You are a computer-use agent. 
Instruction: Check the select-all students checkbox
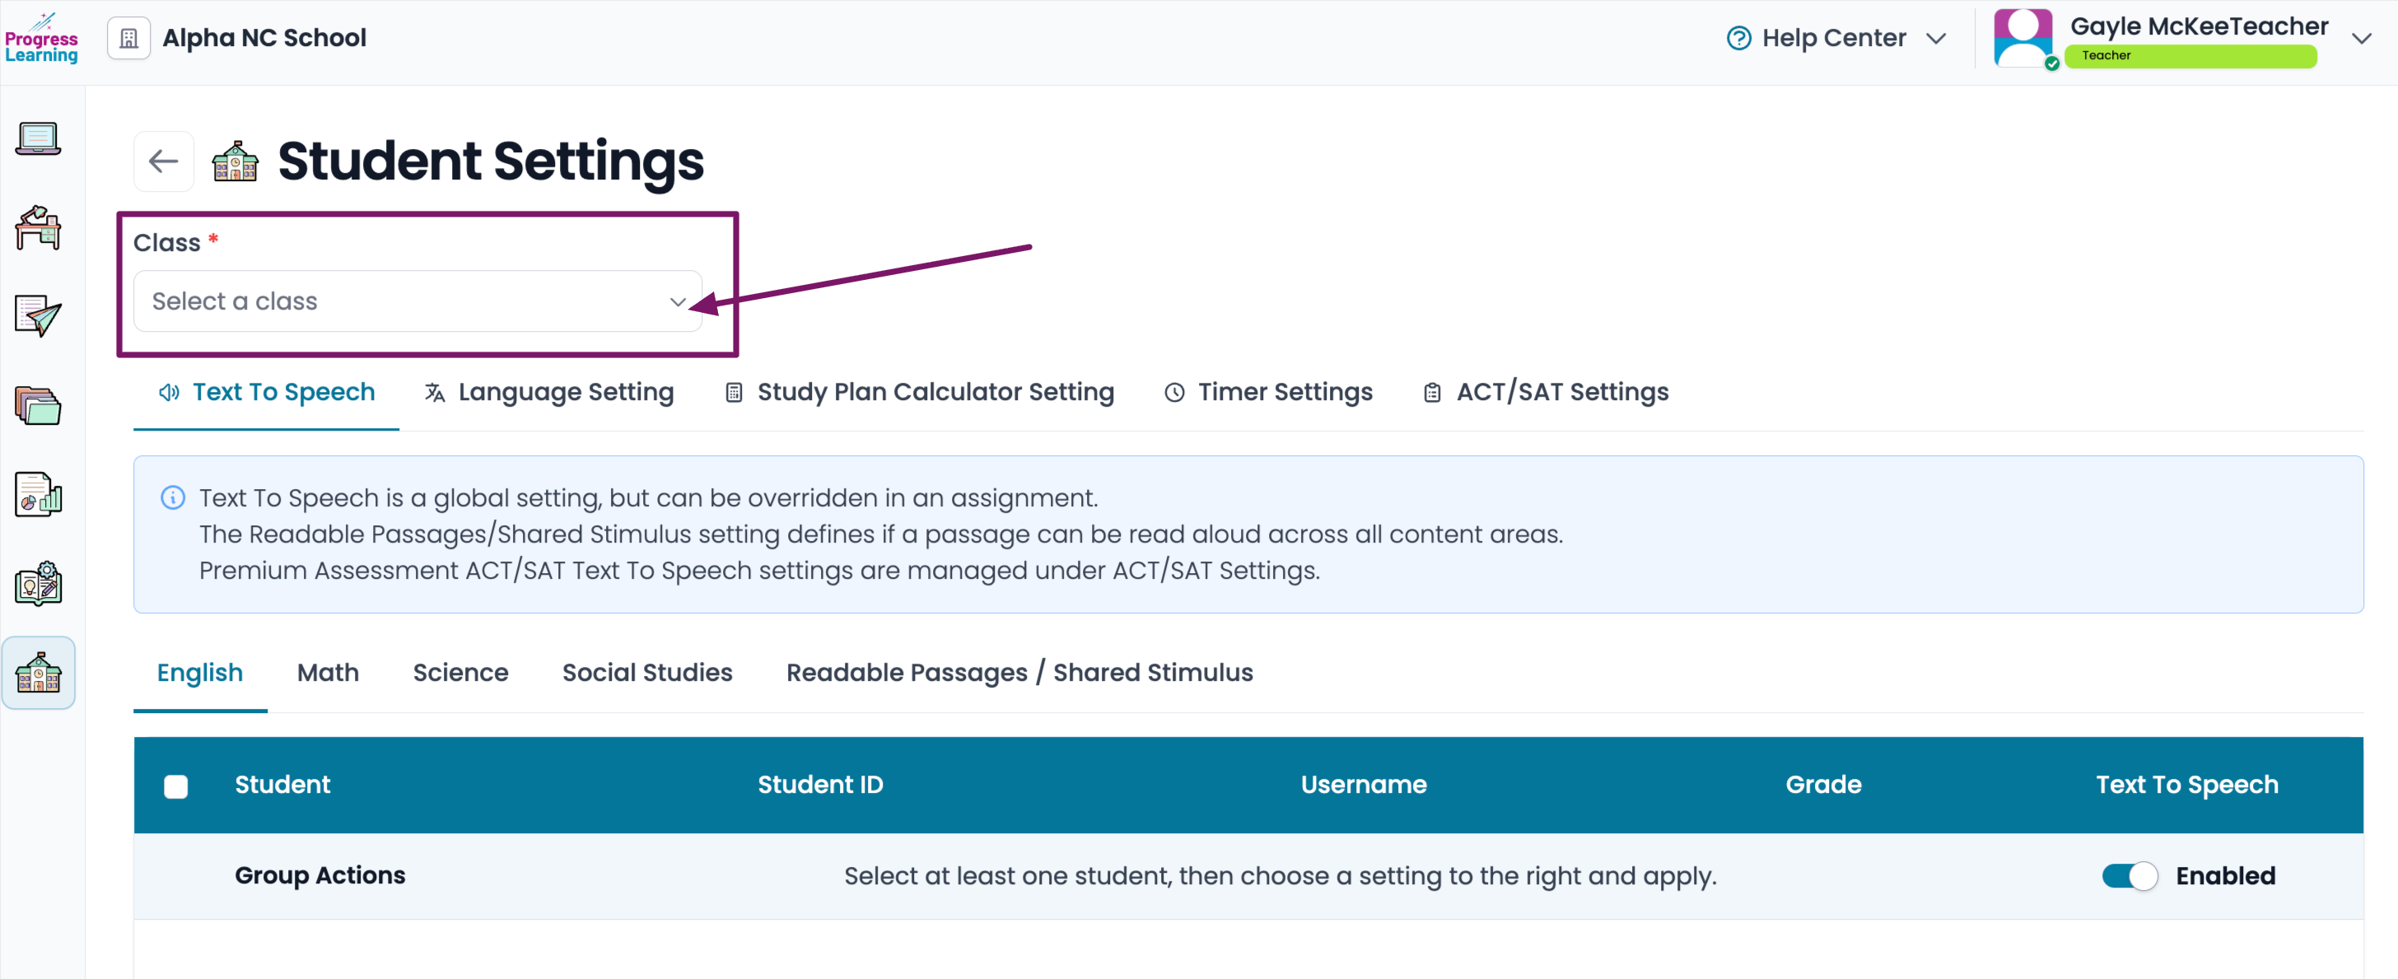point(176,786)
